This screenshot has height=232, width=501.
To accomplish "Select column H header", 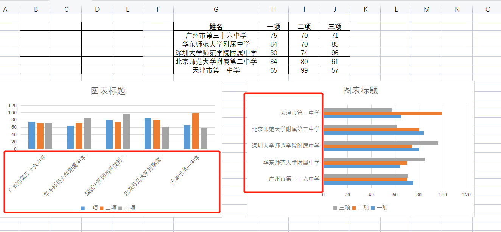I will point(273,9).
